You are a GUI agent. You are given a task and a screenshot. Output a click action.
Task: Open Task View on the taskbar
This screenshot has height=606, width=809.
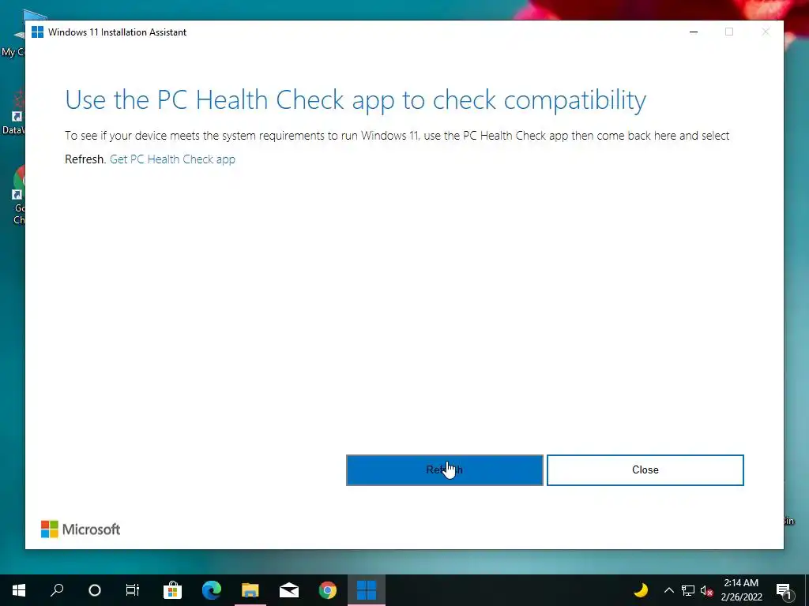pyautogui.click(x=133, y=590)
